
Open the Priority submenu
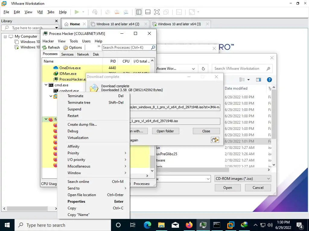point(94,153)
